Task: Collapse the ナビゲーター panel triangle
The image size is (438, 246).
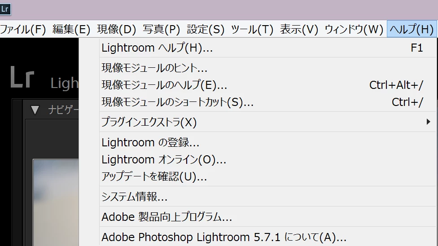Action: point(35,110)
